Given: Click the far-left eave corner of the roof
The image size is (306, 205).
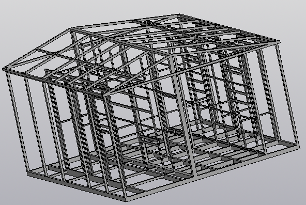Looking at the screenshot, I should coord(5,69).
